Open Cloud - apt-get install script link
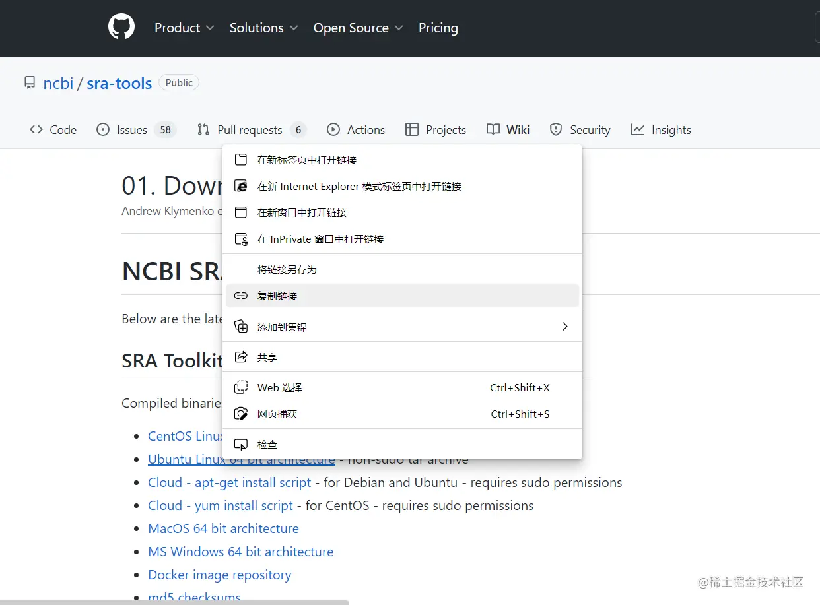820x605 pixels. click(229, 482)
